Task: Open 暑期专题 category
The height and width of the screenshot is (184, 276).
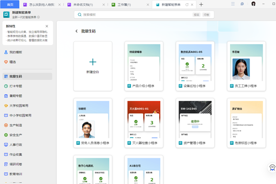Action: tap(16, 96)
